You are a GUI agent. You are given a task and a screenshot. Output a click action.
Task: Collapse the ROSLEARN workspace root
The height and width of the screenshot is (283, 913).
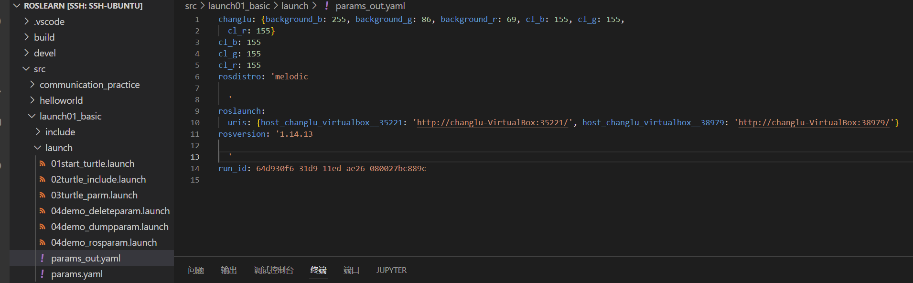(x=17, y=6)
